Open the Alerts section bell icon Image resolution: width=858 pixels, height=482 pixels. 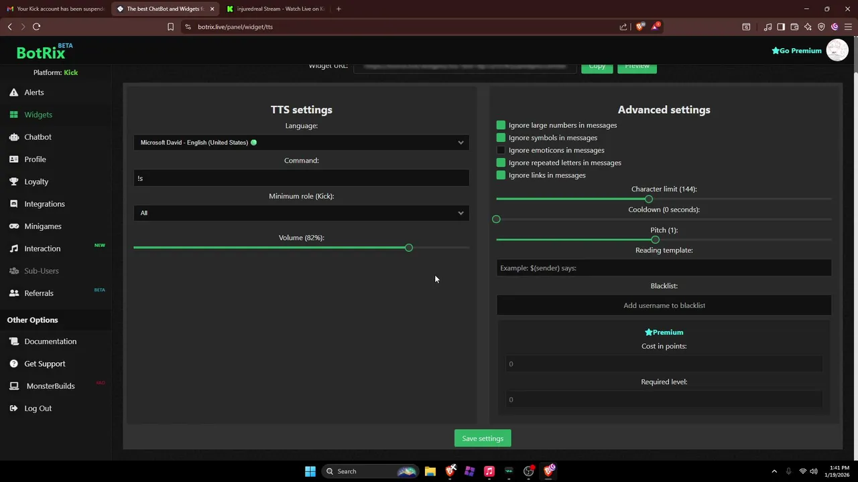point(13,92)
